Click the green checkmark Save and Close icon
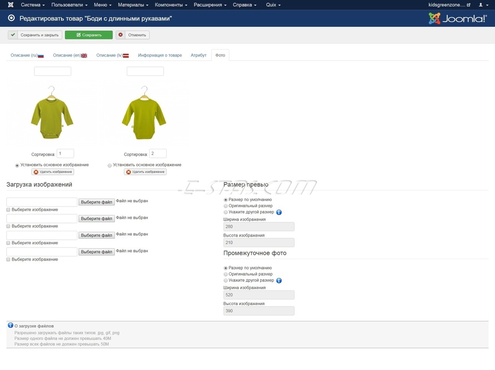The width and height of the screenshot is (495, 370). click(13, 35)
